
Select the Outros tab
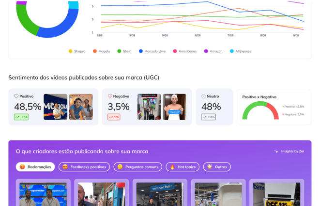click(217, 167)
